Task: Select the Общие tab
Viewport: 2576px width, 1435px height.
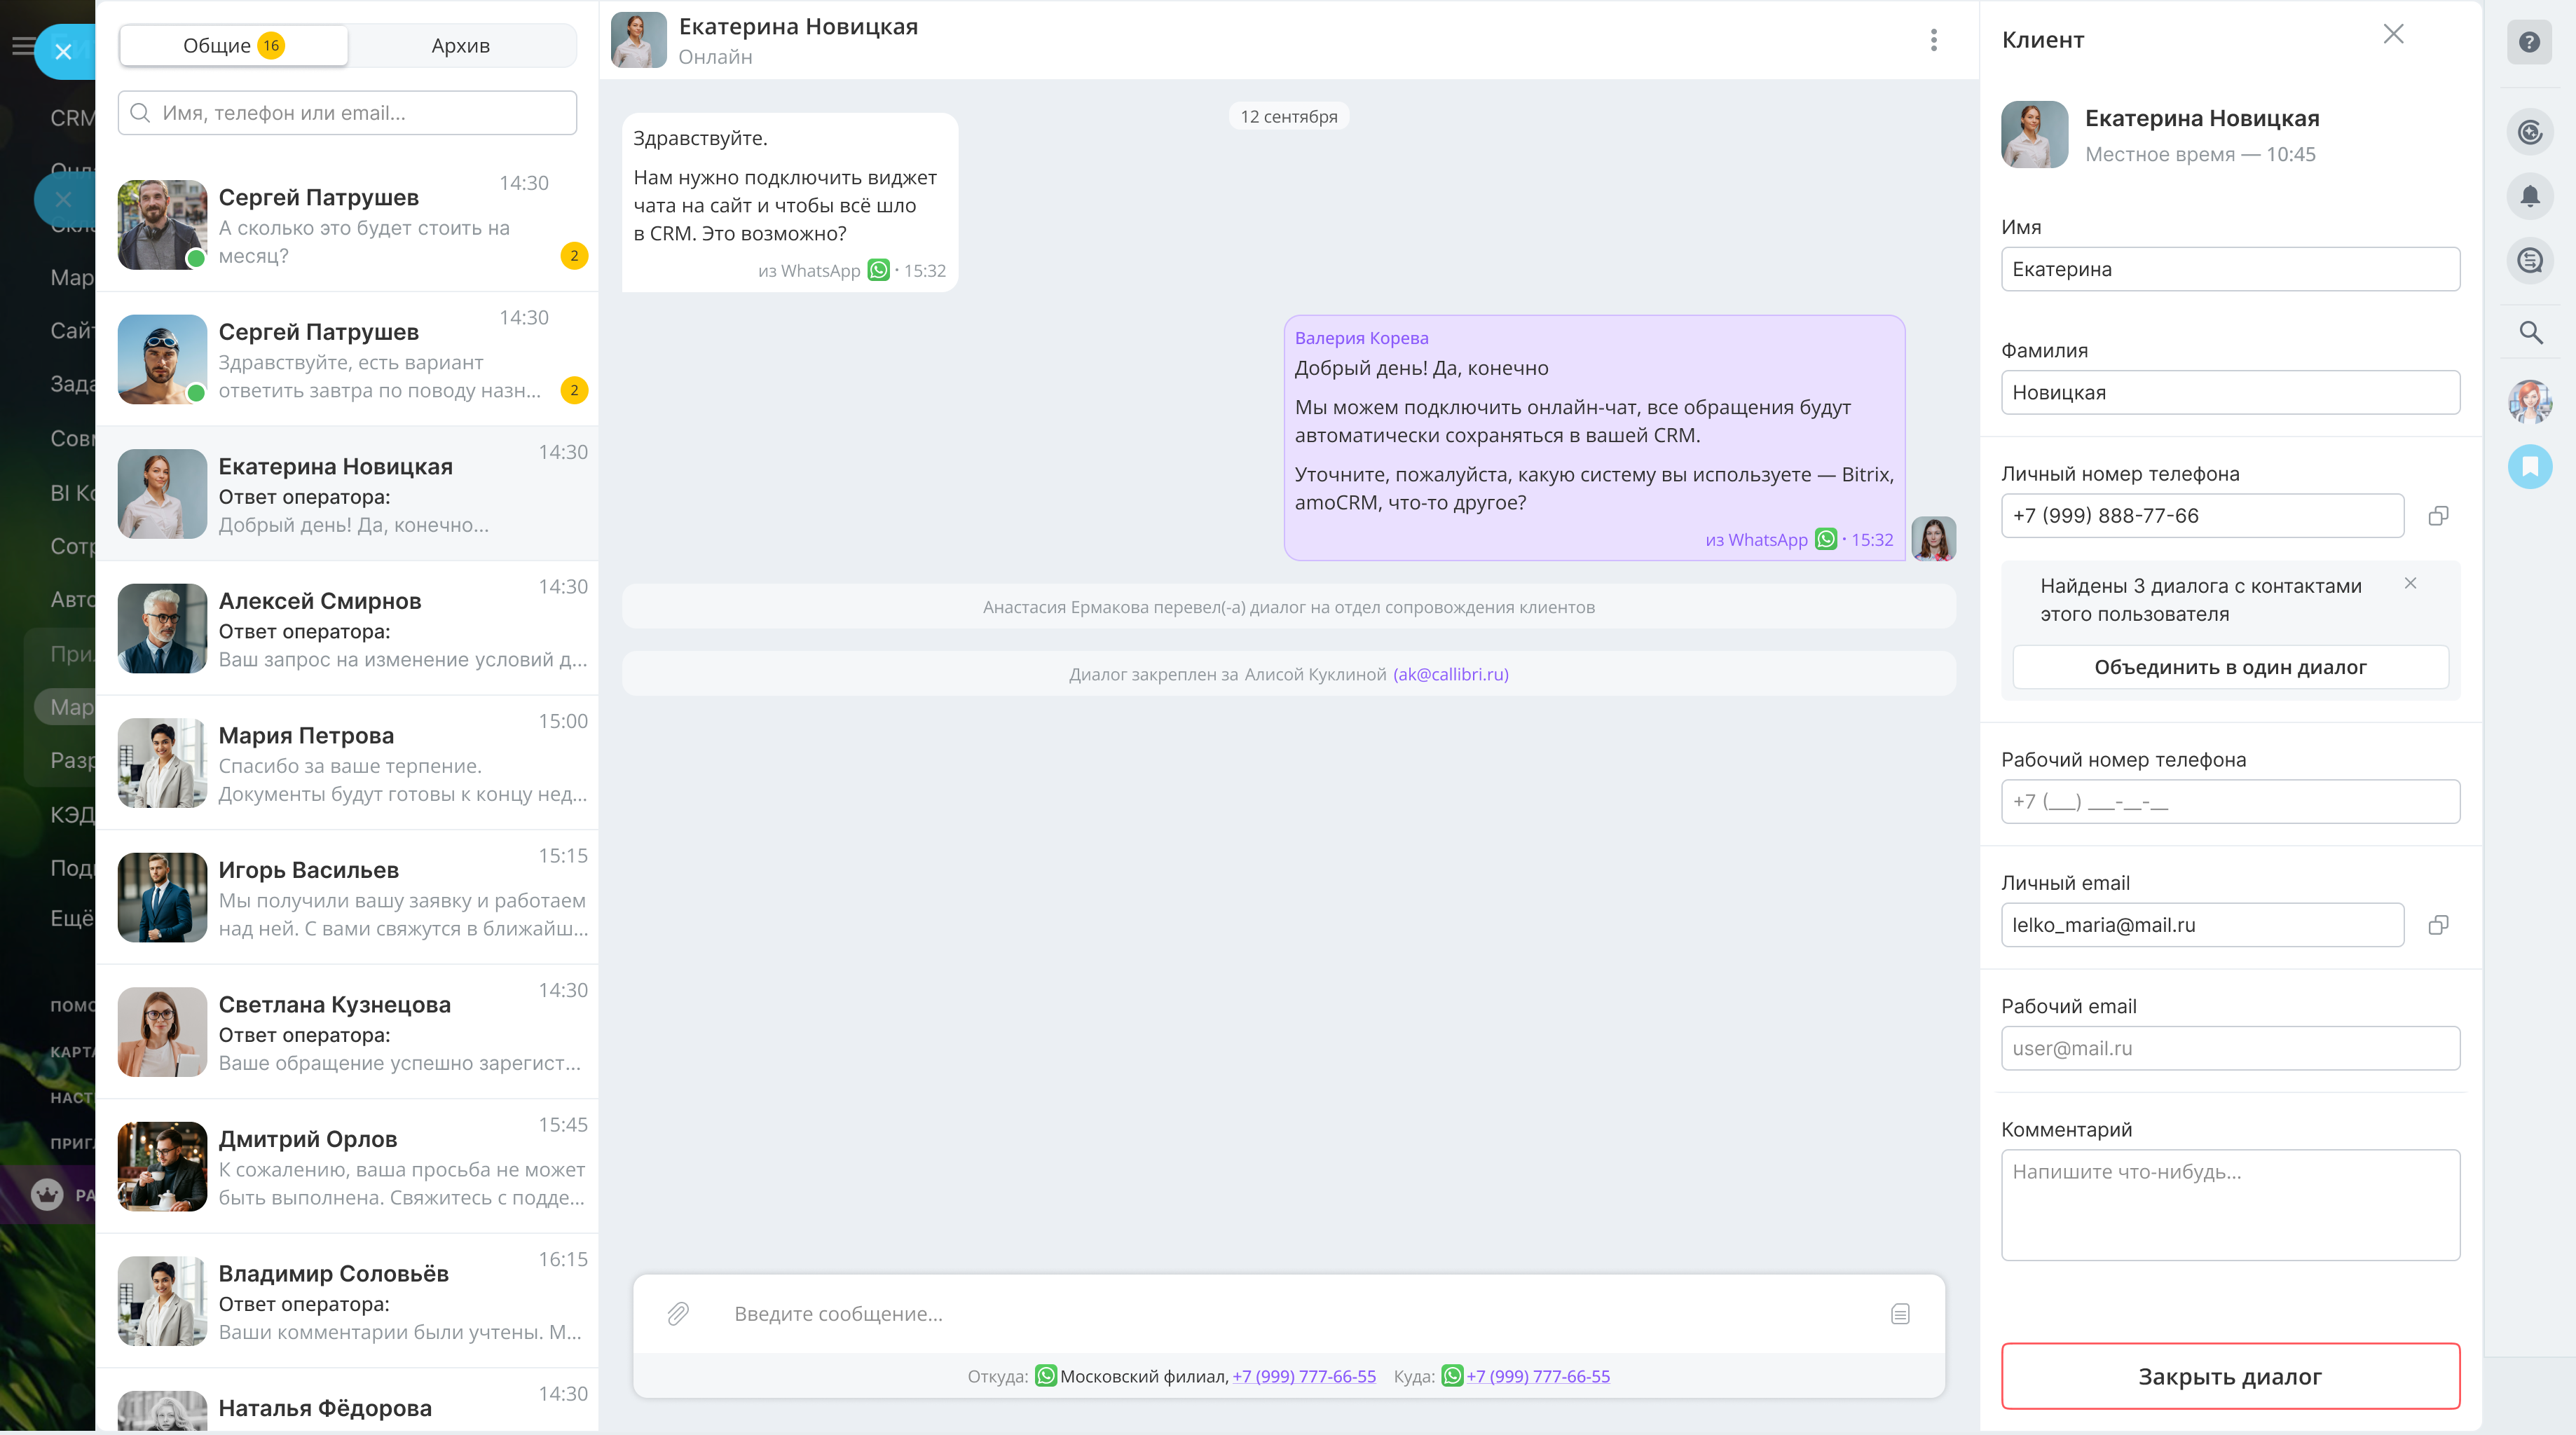Action: tap(233, 45)
